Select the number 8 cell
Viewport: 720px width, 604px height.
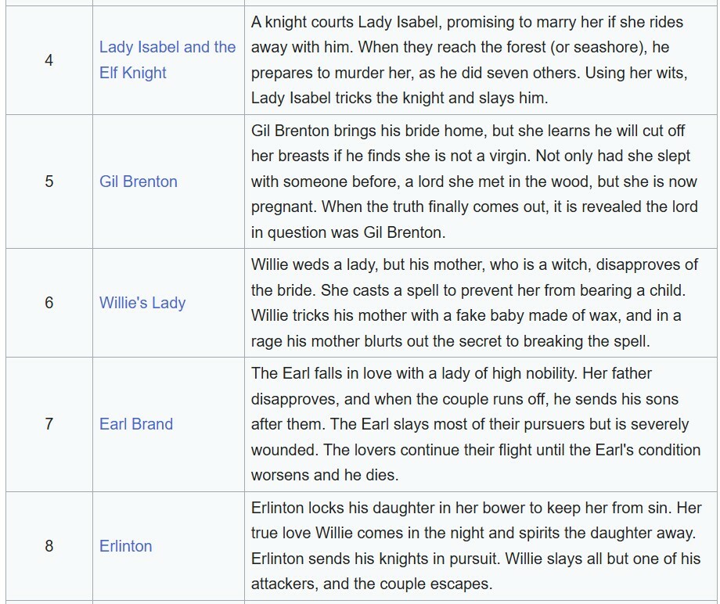(x=49, y=546)
